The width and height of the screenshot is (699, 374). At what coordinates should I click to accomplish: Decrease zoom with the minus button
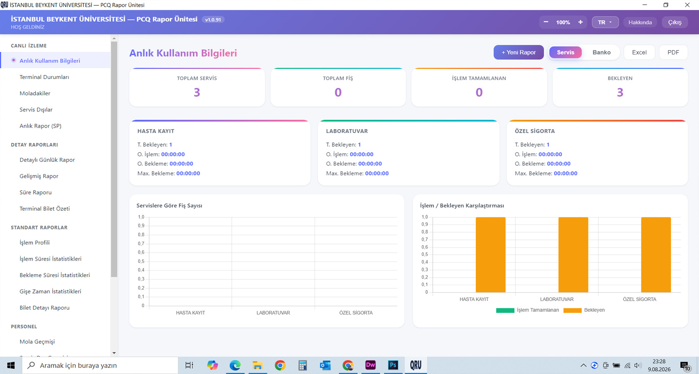tap(546, 22)
